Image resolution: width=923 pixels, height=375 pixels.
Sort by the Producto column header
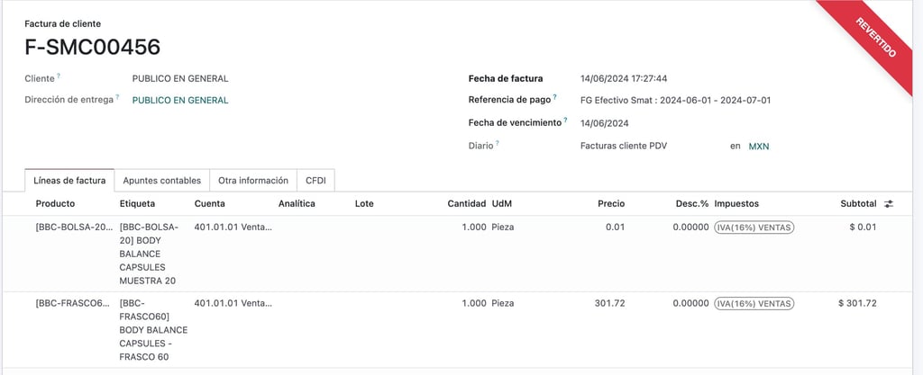click(55, 204)
